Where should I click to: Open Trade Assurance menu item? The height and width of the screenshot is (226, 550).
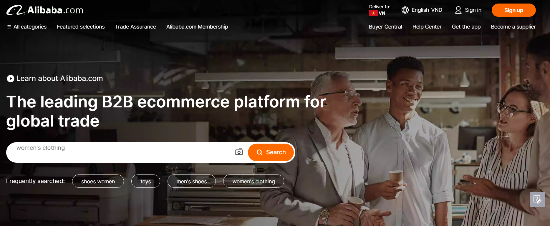coord(135,27)
